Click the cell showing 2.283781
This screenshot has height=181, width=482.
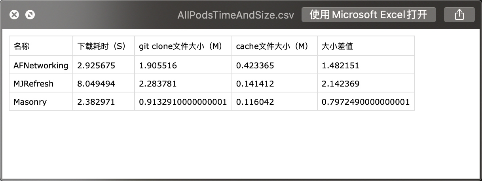point(183,83)
